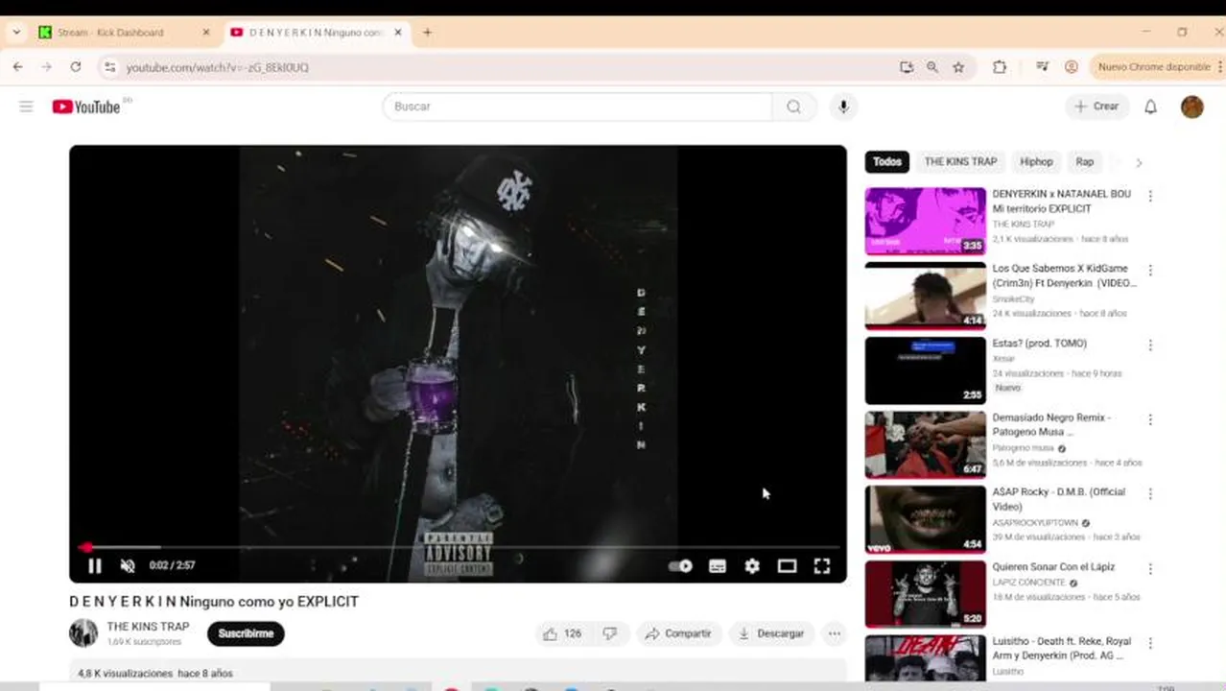Select the Rap filter chip
Image resolution: width=1226 pixels, height=691 pixels.
(x=1084, y=162)
